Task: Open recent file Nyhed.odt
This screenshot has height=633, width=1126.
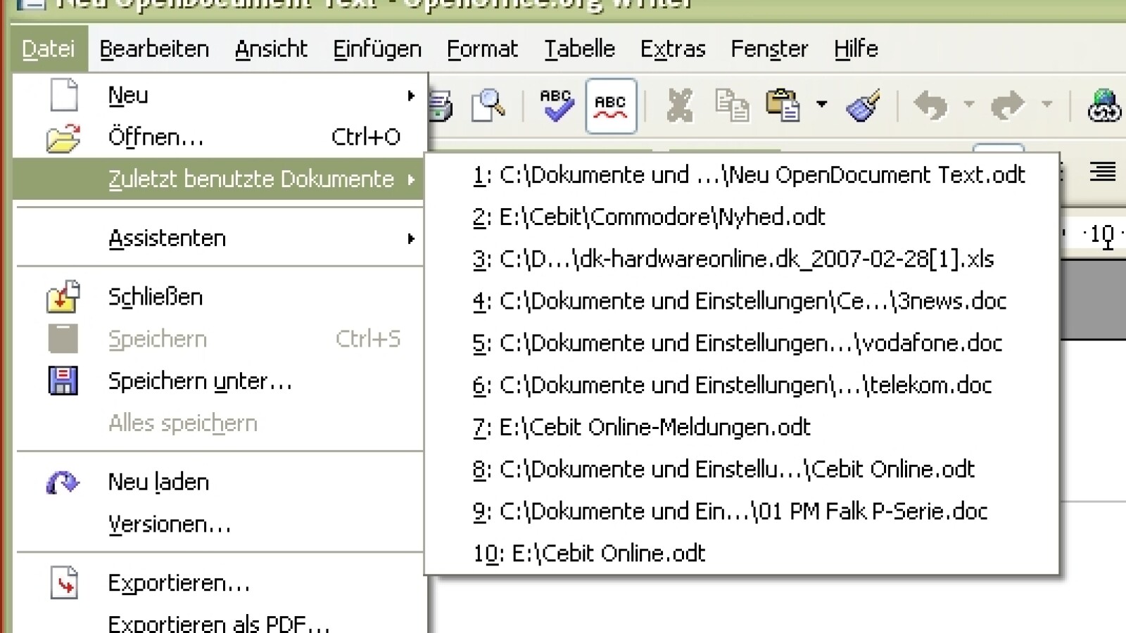Action: [649, 217]
